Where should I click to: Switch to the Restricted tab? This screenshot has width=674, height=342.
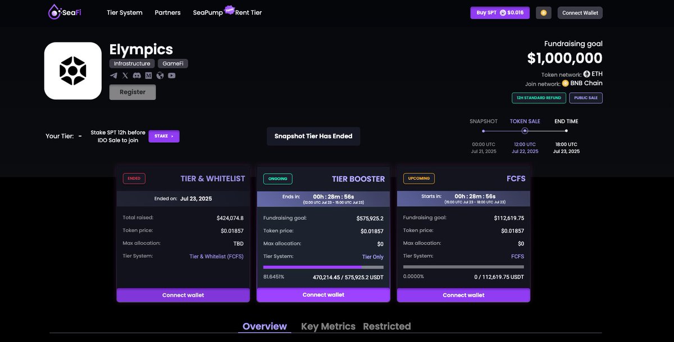[x=387, y=326]
